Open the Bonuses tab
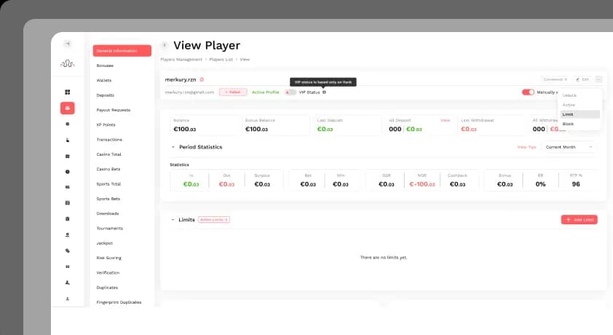The image size is (613, 335). [105, 66]
